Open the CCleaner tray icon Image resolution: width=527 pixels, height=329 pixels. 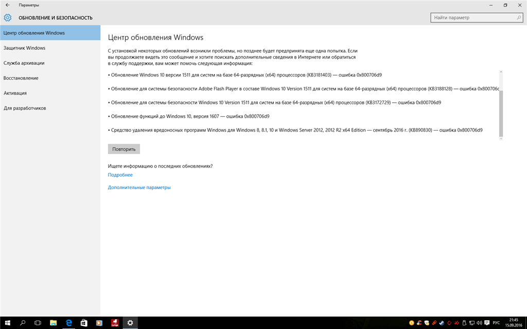point(419,323)
